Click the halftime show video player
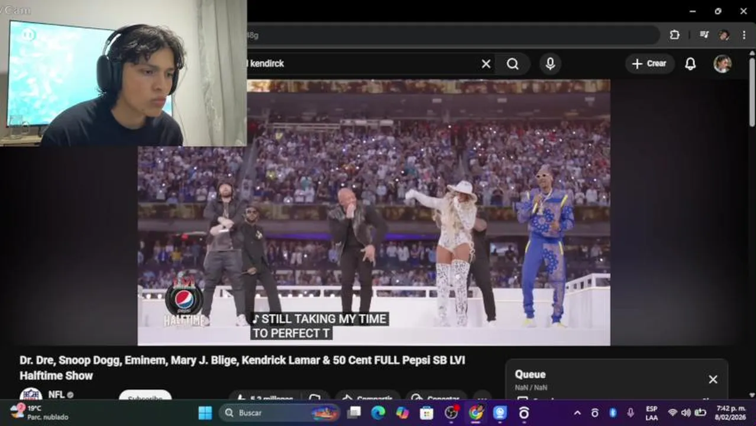Screen dimensions: 756x426 coord(374,213)
